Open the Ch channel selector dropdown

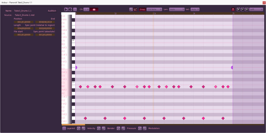(x=87, y=9)
